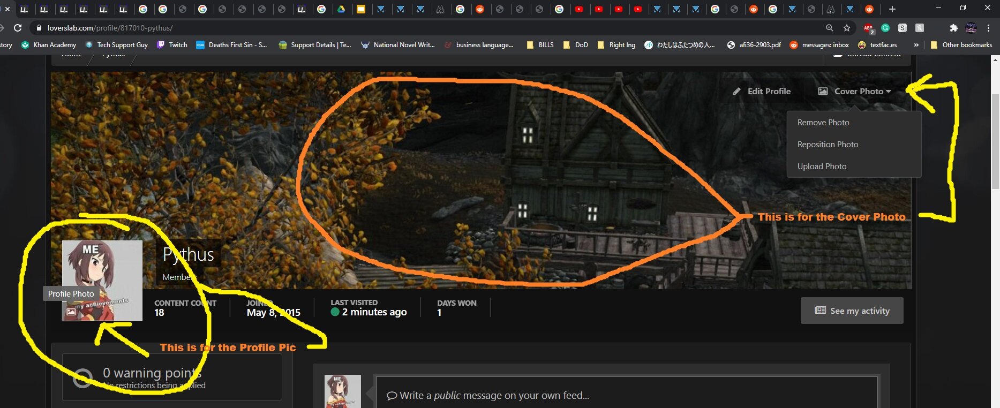Click the profile photo edit image icon

[x=71, y=312]
